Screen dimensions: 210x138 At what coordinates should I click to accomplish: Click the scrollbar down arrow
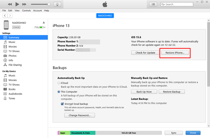point(209,126)
